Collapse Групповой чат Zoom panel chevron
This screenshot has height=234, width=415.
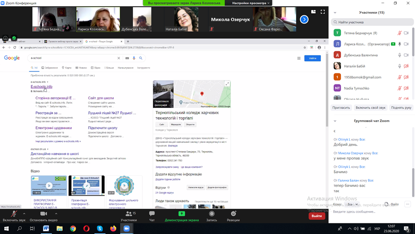[x=335, y=121]
